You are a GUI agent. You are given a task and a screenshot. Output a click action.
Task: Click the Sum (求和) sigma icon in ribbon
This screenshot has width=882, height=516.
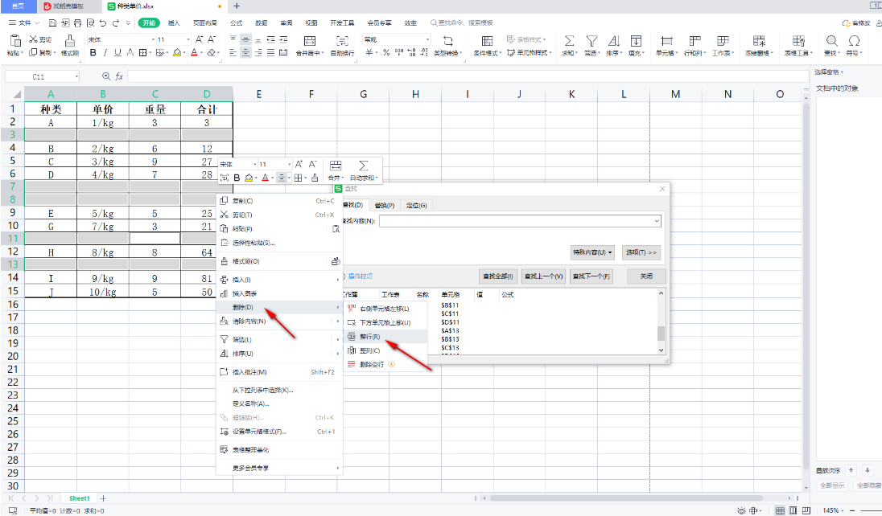click(569, 41)
